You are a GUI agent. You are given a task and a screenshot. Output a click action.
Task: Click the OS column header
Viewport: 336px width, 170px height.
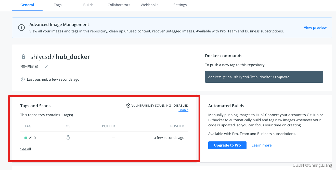[x=68, y=126]
